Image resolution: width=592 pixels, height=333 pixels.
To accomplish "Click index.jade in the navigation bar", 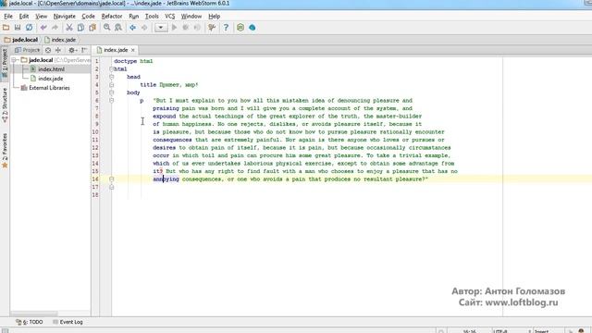I will coord(60,40).
